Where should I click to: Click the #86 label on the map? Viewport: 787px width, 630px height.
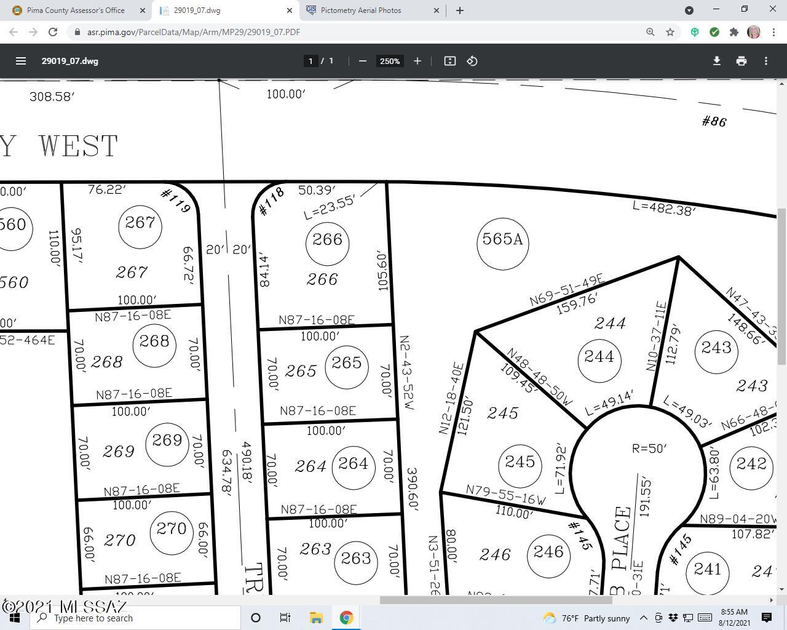point(714,121)
